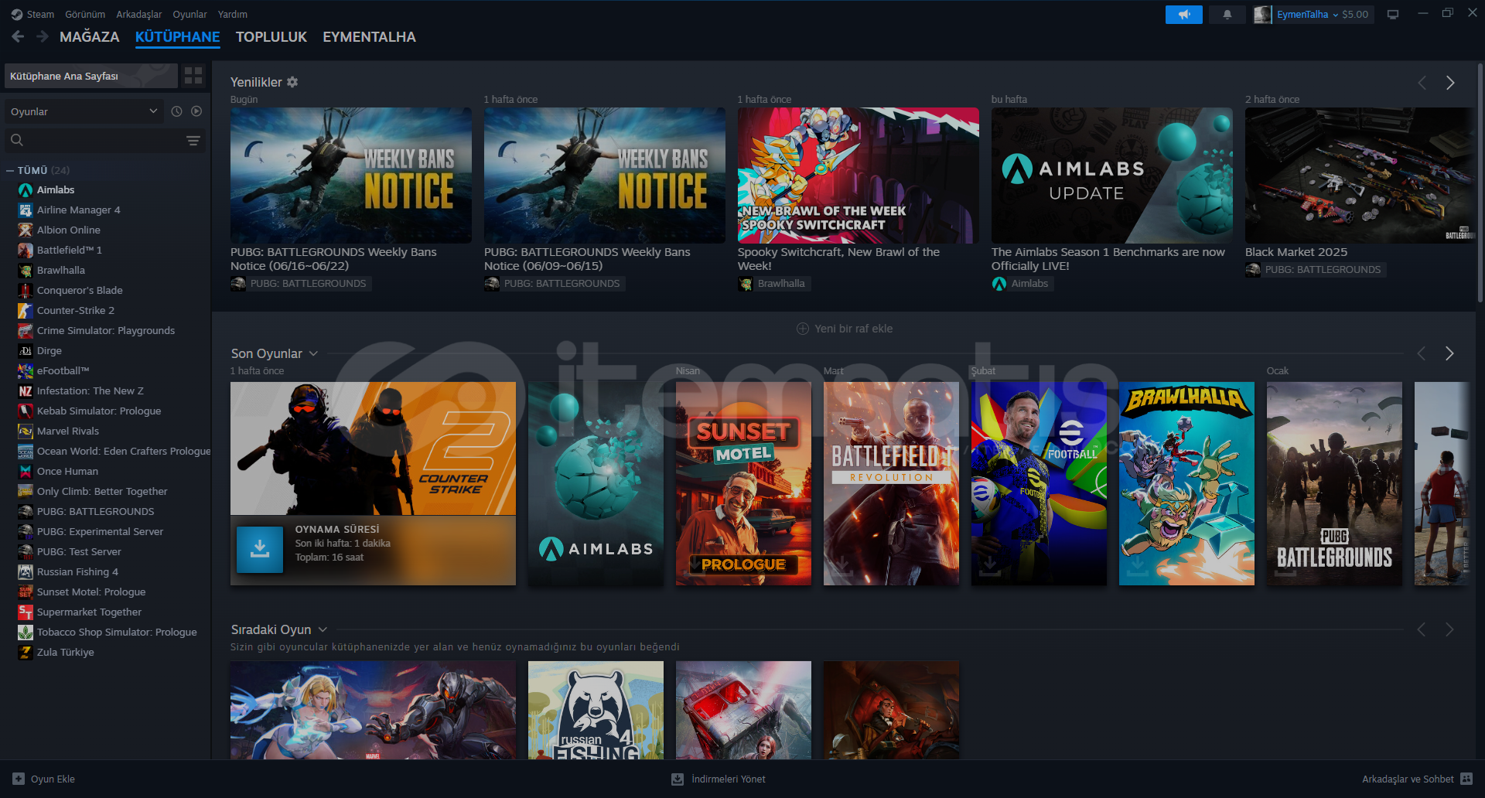Open the Sıradaki Oyun shelf dropdown

click(323, 629)
